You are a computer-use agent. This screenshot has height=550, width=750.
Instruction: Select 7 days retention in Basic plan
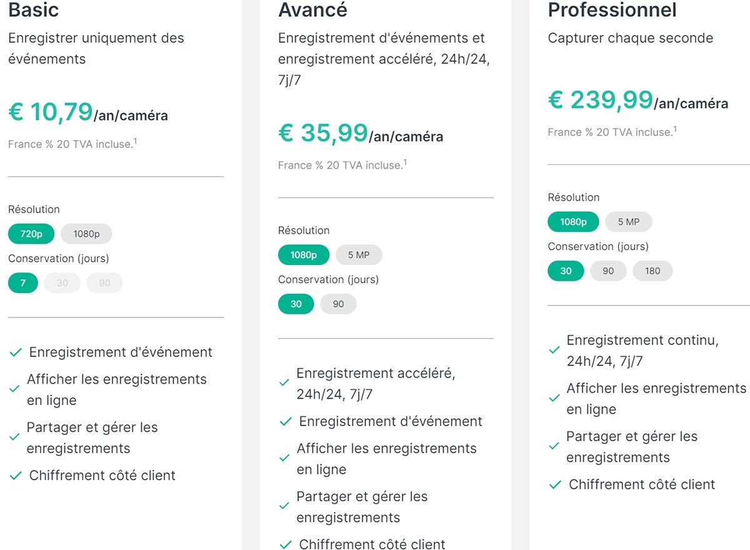point(23,283)
